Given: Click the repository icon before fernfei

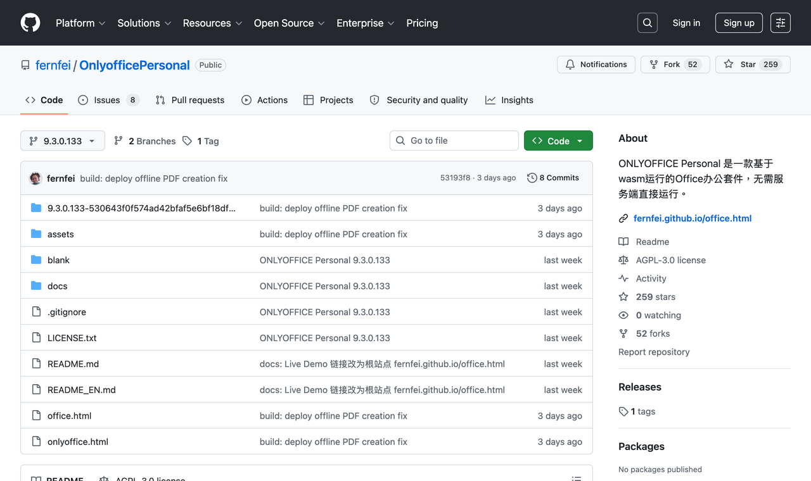Looking at the screenshot, I should [25, 65].
